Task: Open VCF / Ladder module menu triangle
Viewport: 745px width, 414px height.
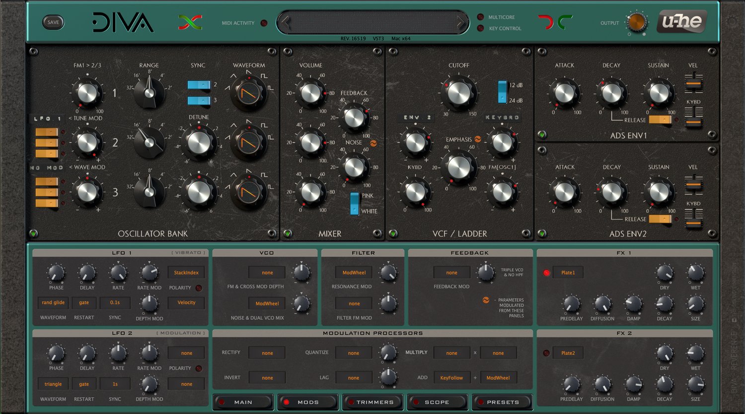Action: click(x=393, y=233)
